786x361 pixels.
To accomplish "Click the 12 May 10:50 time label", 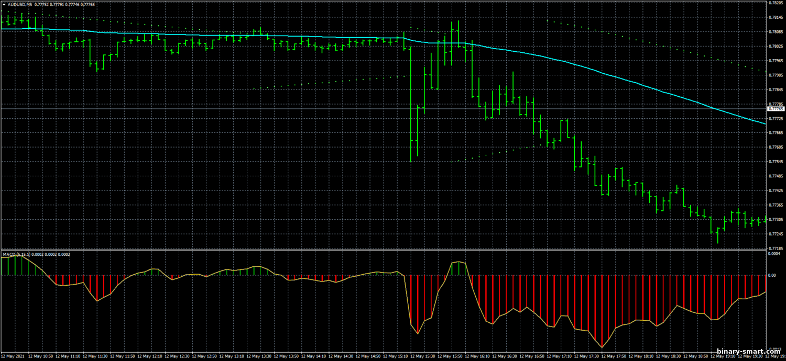I will tap(40, 356).
